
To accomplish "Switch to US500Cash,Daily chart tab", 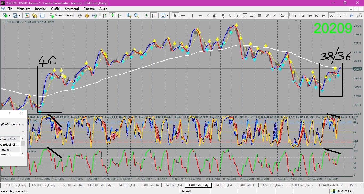I will point(43,185).
